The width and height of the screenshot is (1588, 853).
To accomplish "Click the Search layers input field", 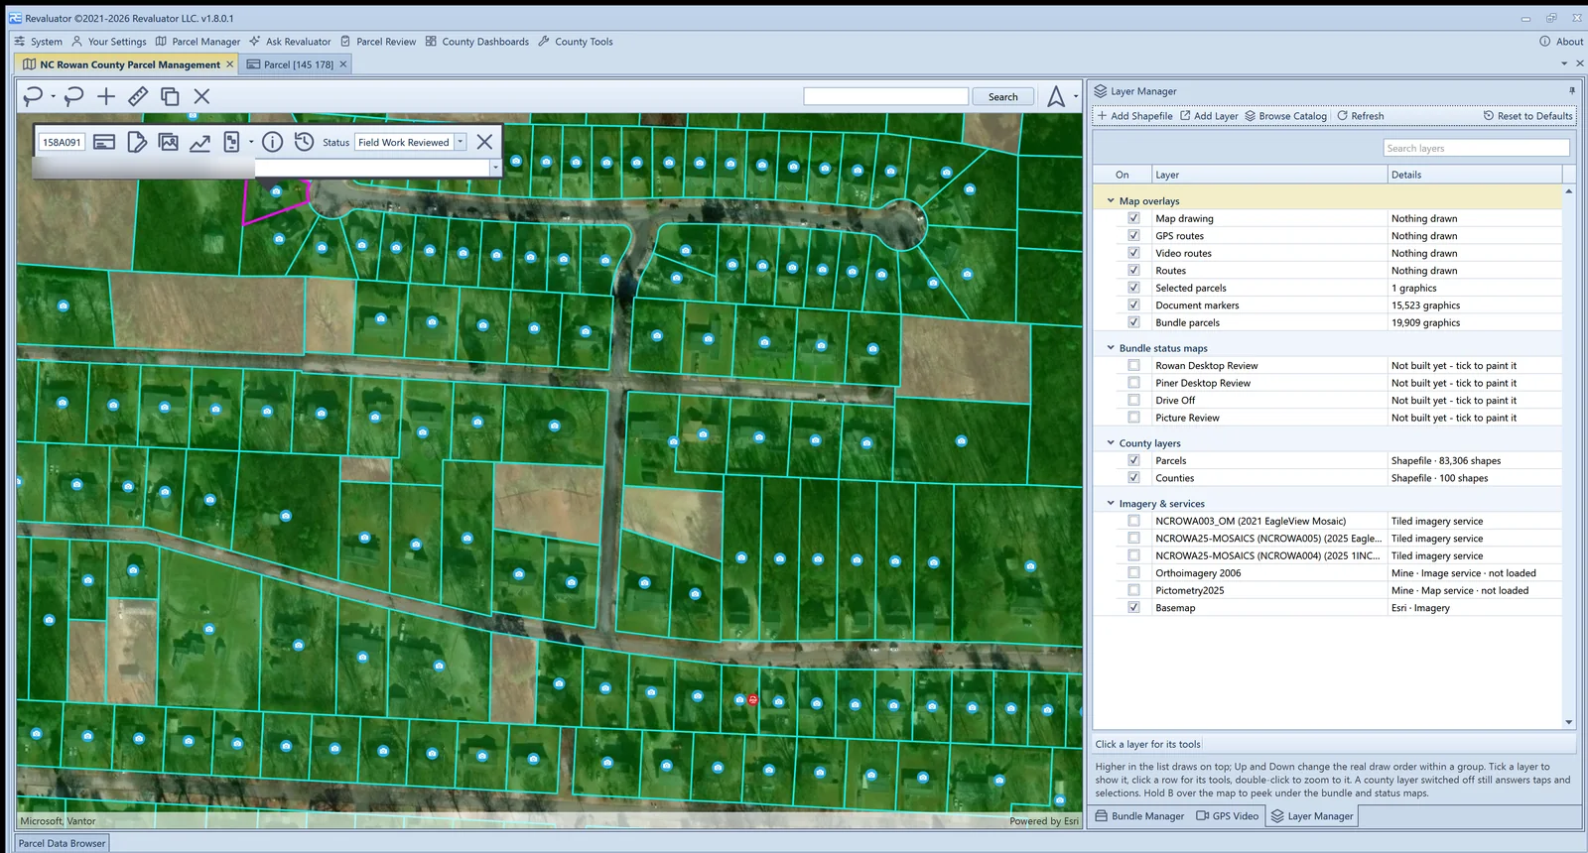I will tap(1476, 148).
